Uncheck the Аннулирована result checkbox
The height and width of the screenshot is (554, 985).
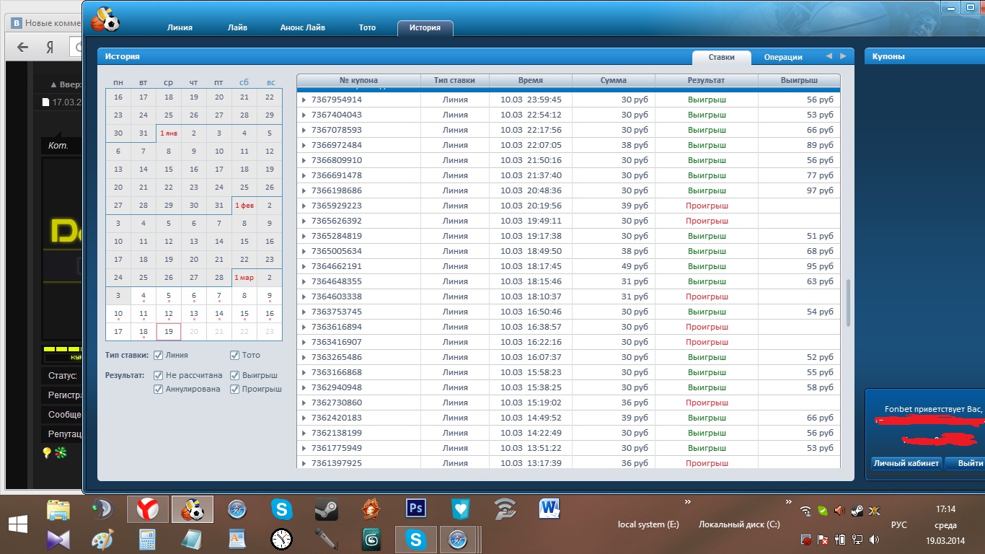tap(159, 389)
